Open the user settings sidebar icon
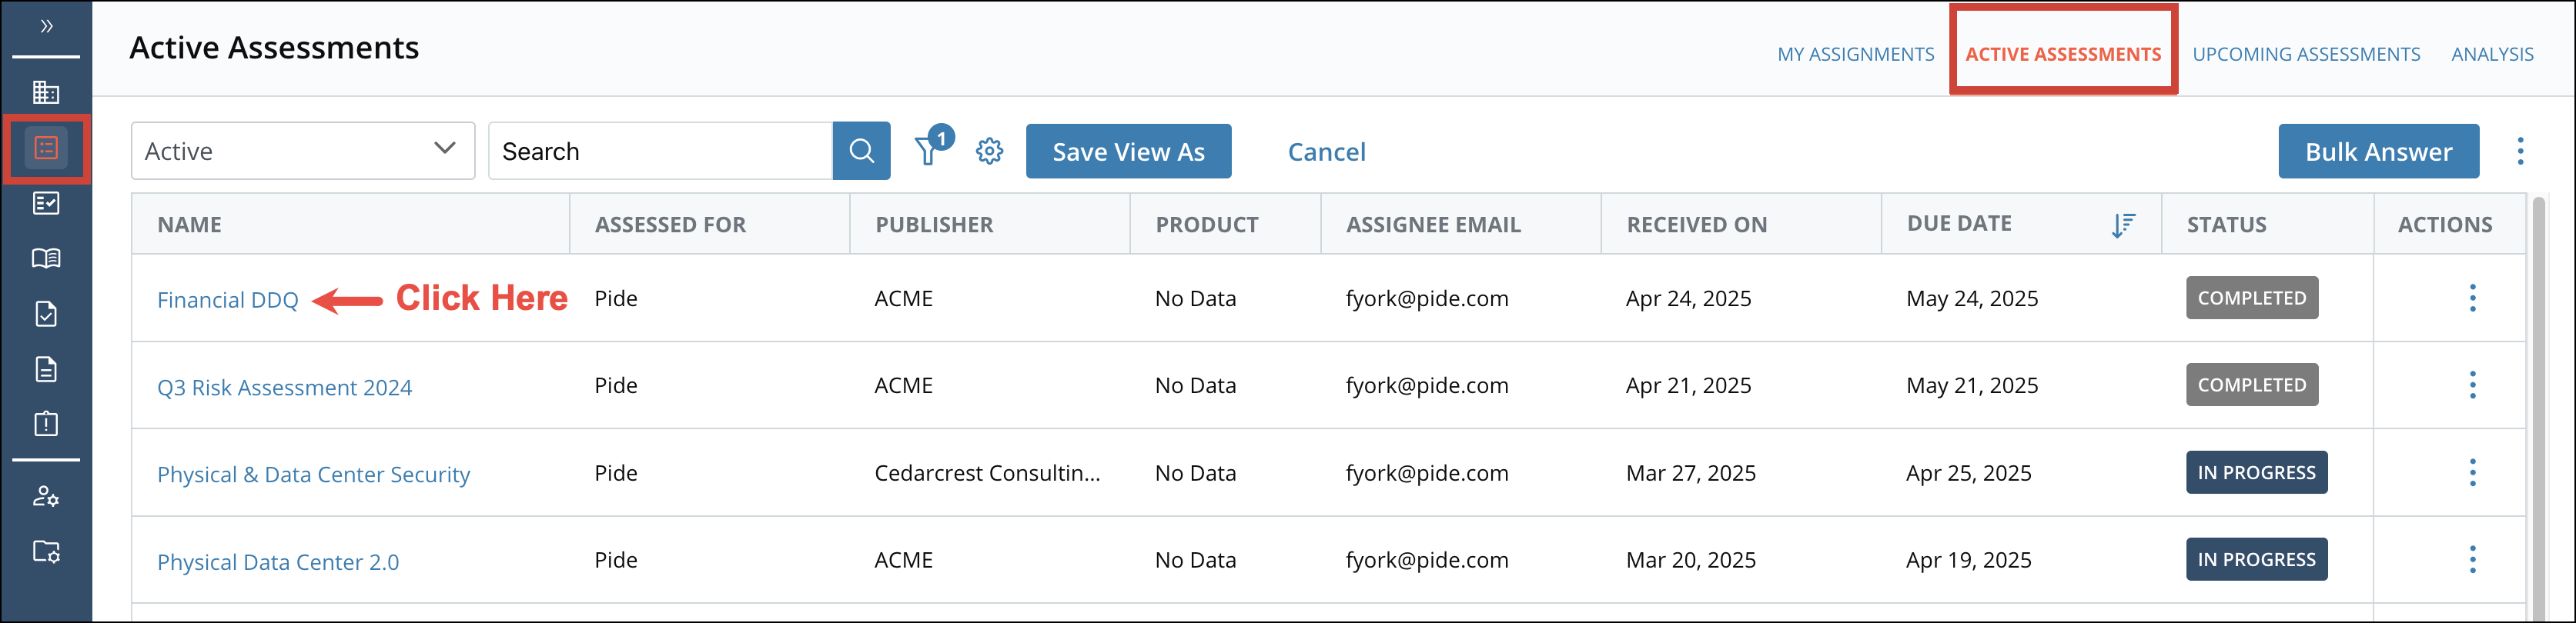 (x=46, y=496)
